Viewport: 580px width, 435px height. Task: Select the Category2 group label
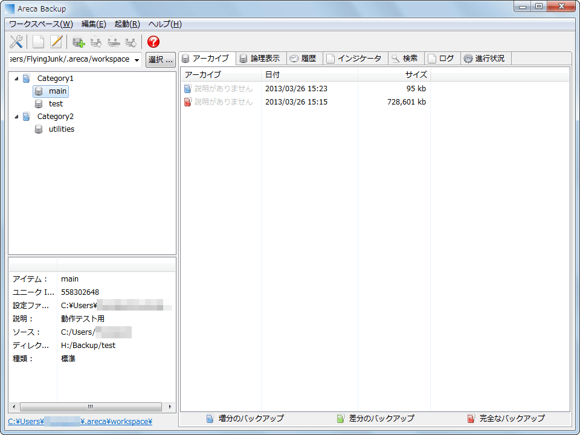point(56,117)
